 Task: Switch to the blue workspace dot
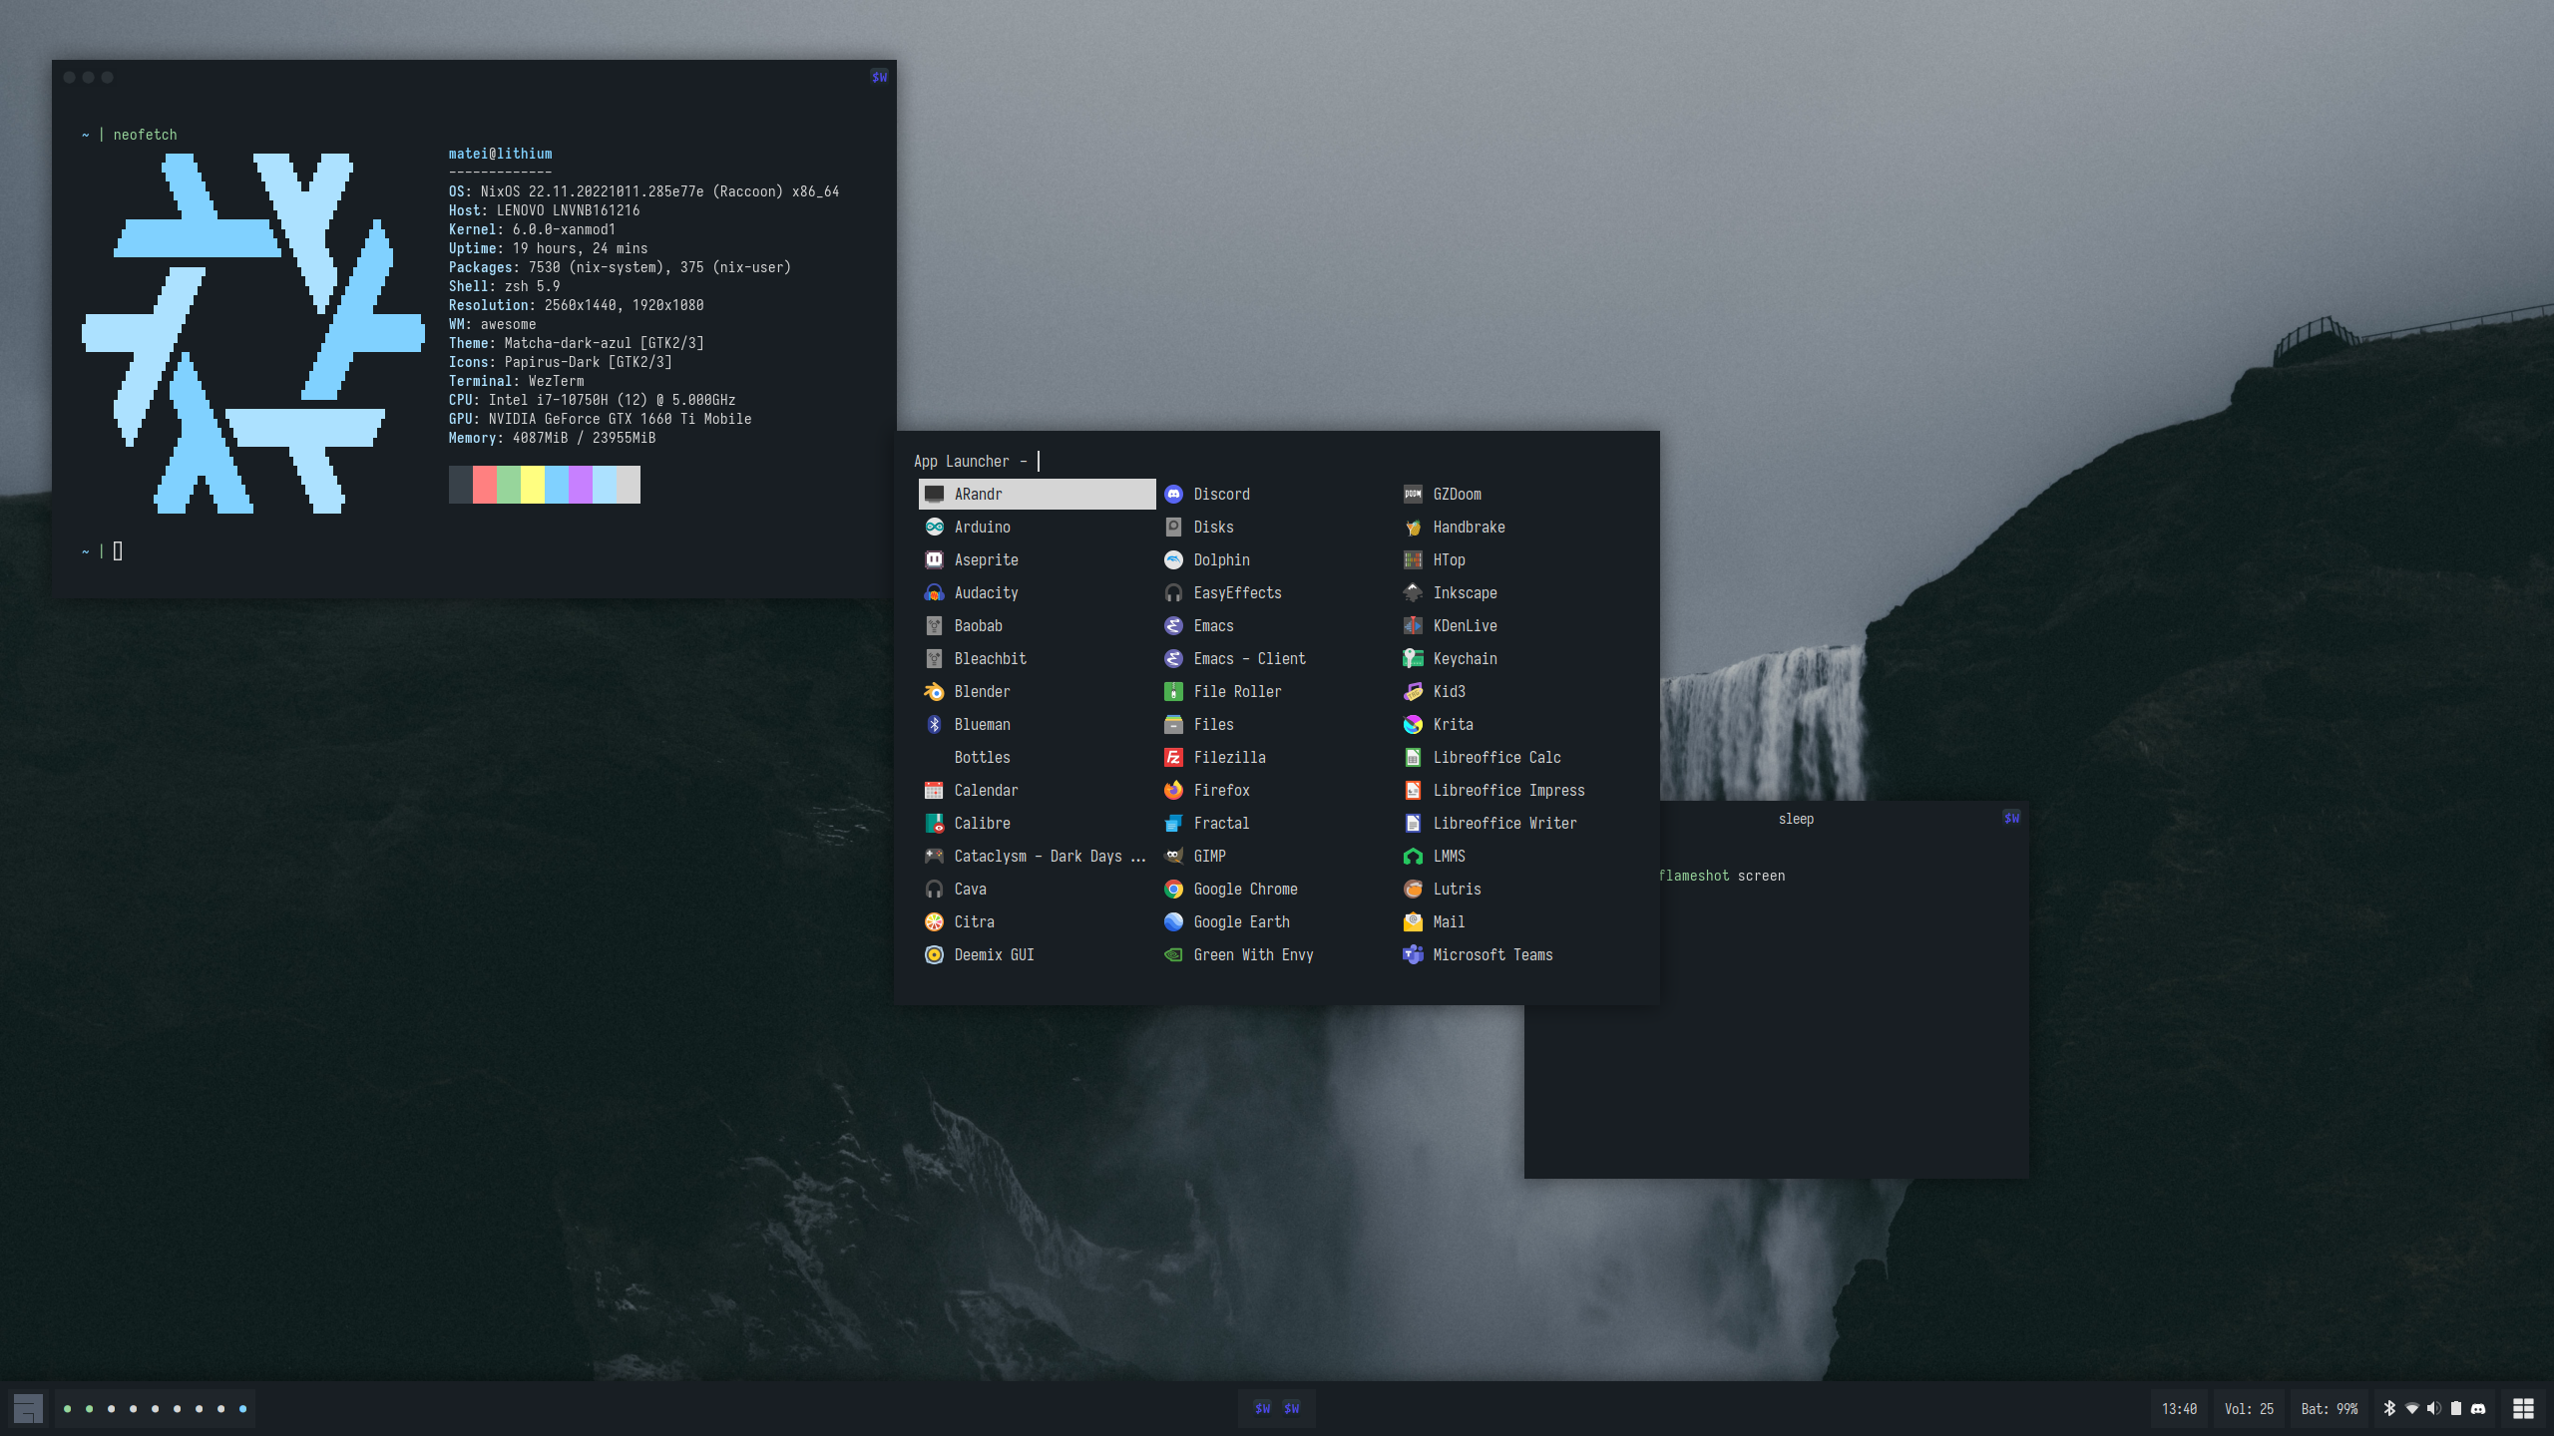(242, 1408)
